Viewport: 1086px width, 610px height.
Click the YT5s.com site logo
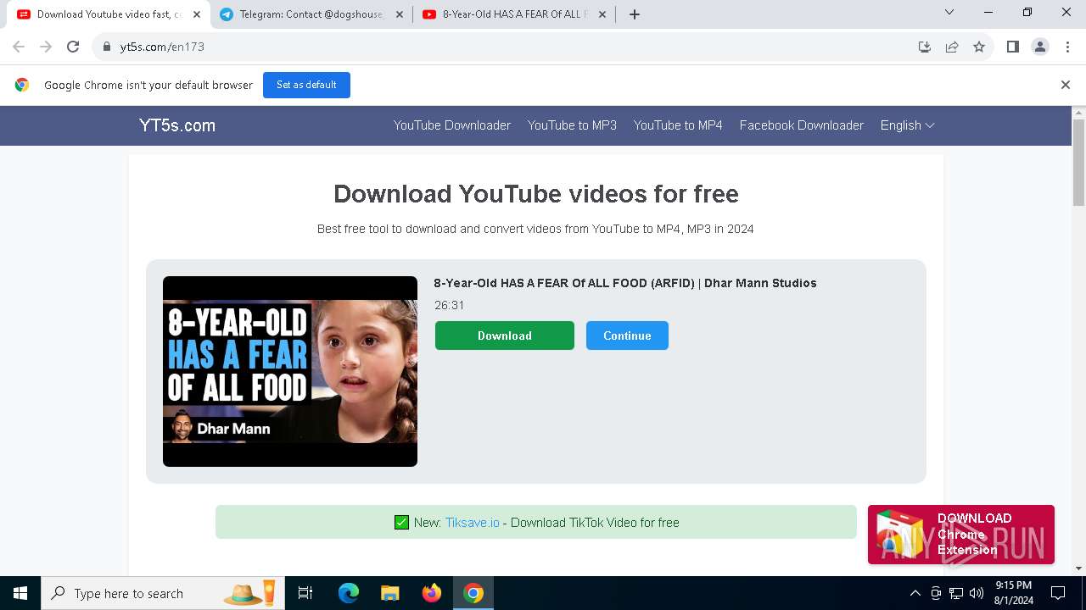click(x=177, y=125)
